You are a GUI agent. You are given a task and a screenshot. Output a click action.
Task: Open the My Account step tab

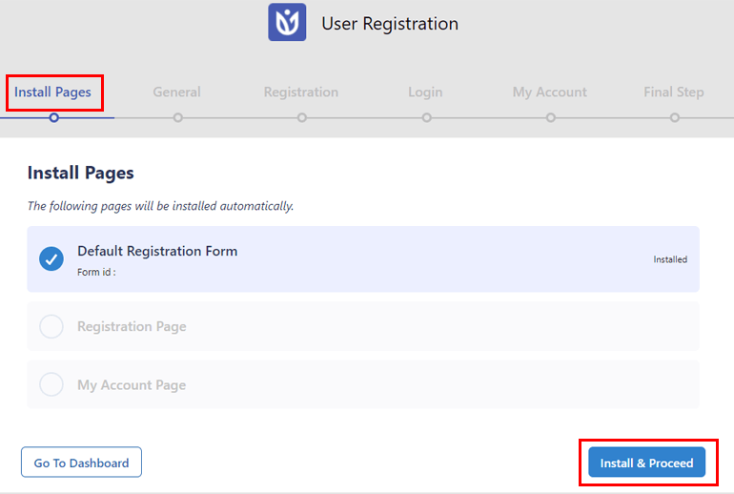(x=550, y=93)
